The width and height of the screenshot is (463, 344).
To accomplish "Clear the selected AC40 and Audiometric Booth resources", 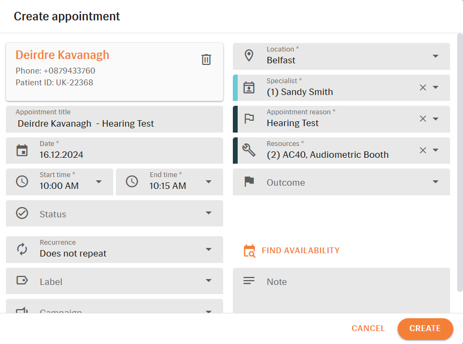I will click(423, 150).
